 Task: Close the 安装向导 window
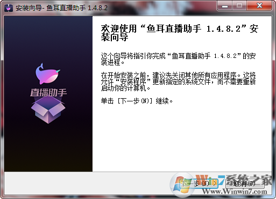point(259,6)
